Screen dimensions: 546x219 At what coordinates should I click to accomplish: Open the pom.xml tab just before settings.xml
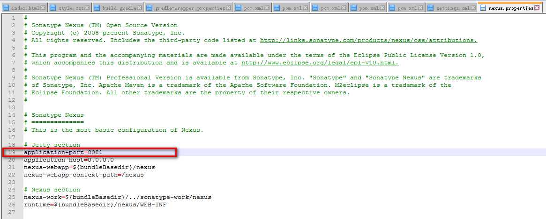tap(406, 8)
